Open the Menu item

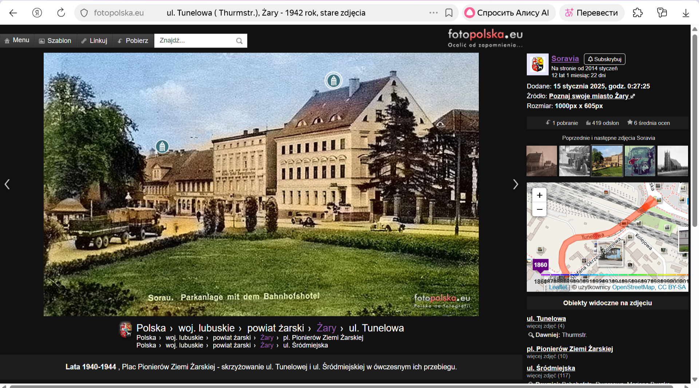tap(17, 40)
